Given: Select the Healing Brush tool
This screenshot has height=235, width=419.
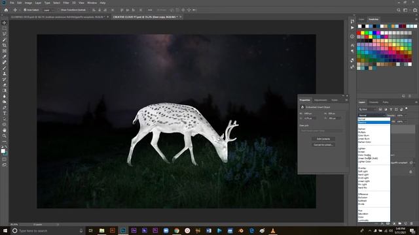Looking at the screenshot, I should coord(5,63).
